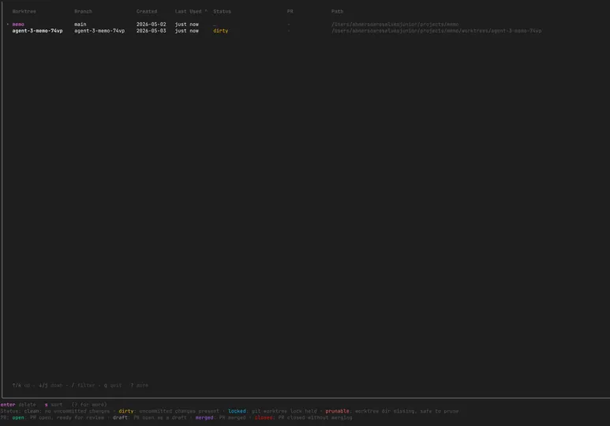This screenshot has width=610, height=426.
Task: Click the PR column header
Action: click(x=290, y=11)
